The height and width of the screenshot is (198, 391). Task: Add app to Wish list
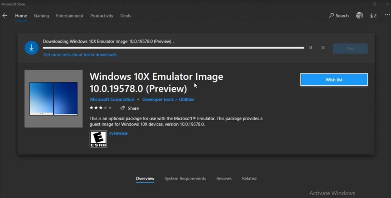pos(334,80)
